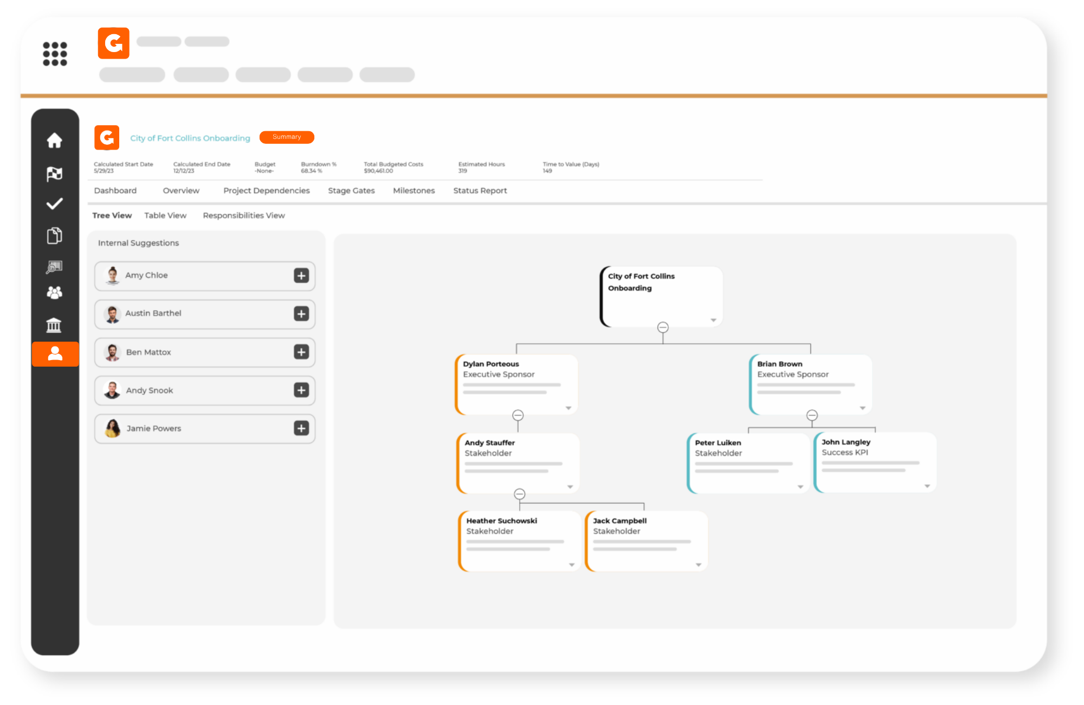Click the orange G logo in header
1084x705 pixels.
tap(113, 43)
